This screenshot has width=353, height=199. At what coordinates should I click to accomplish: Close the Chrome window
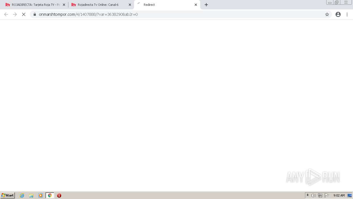click(346, 2)
